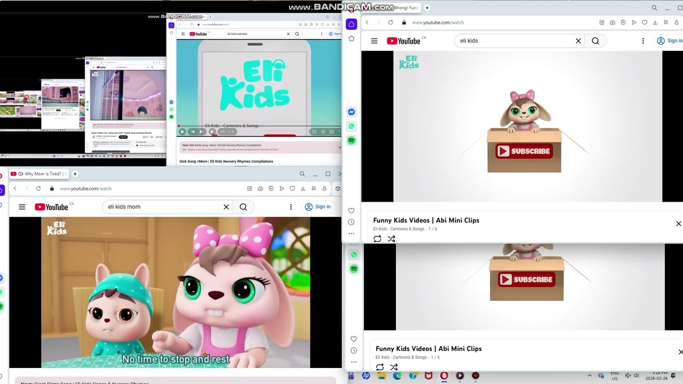Take a snapshot in eli kids mom window toolbar

coord(260,188)
